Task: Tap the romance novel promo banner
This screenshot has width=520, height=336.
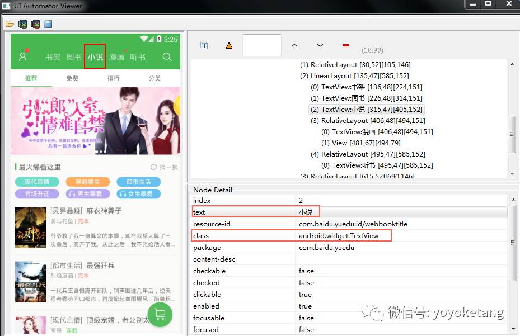Action: point(96,121)
